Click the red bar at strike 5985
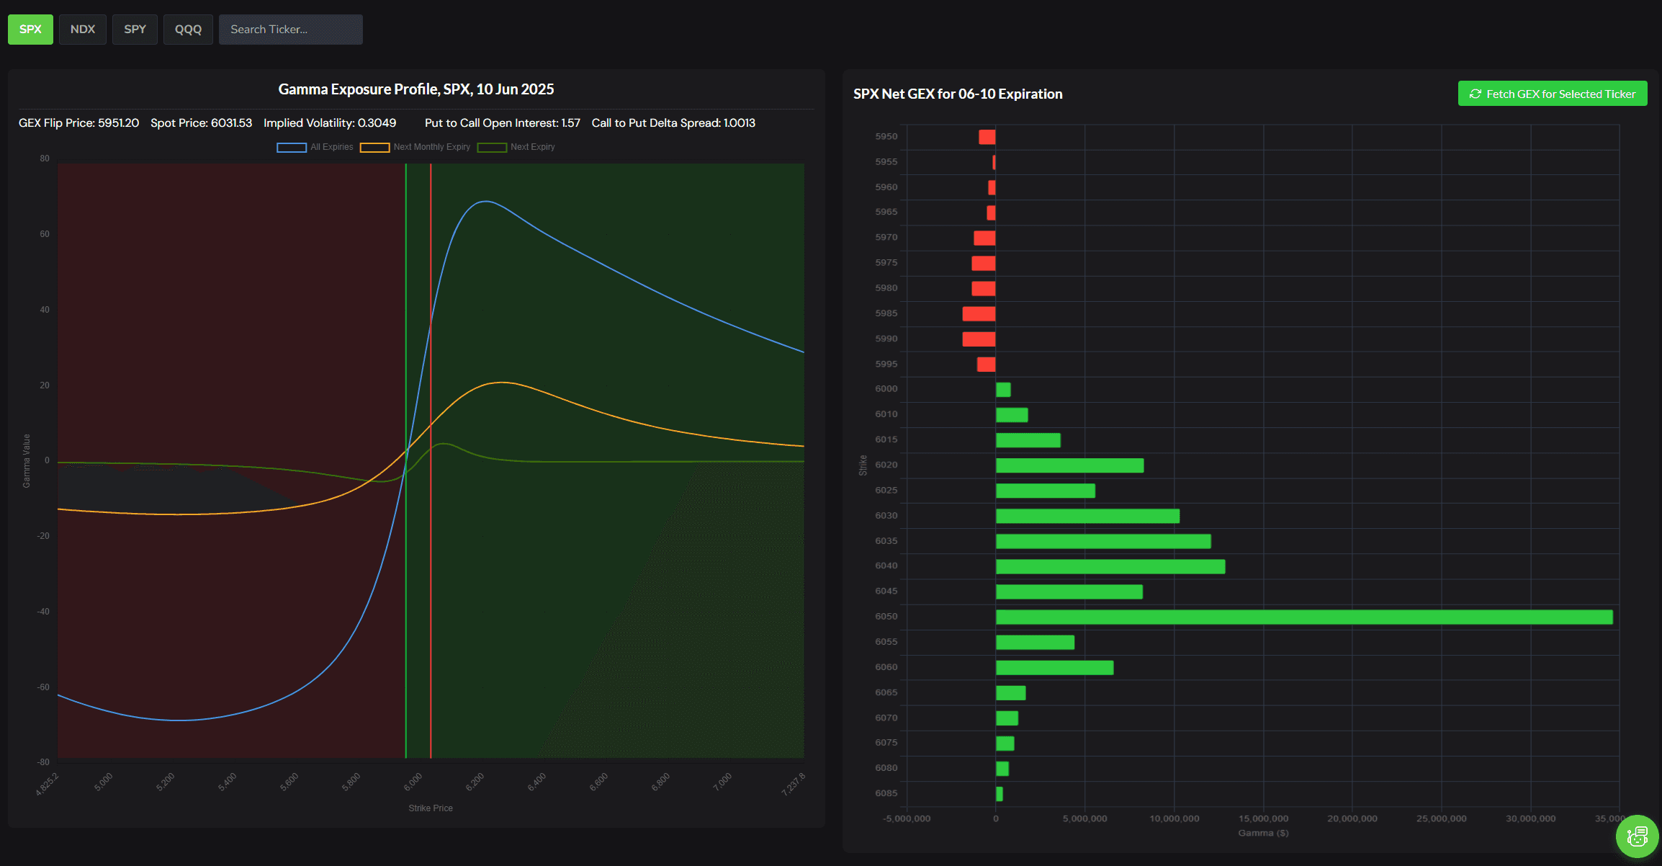Viewport: 1662px width, 866px height. point(979,314)
